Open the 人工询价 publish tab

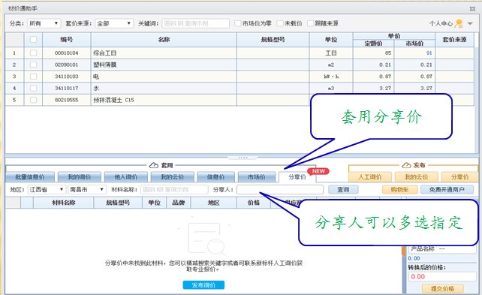[370, 177]
